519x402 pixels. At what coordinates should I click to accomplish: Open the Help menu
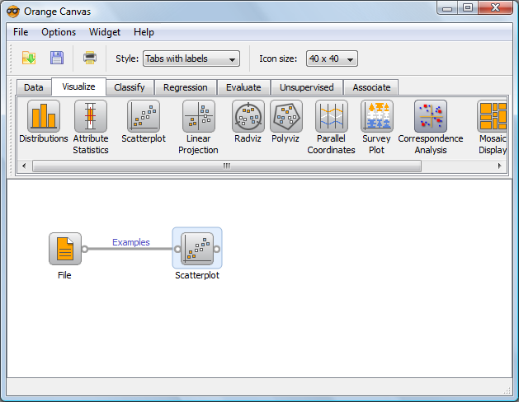[x=144, y=32]
